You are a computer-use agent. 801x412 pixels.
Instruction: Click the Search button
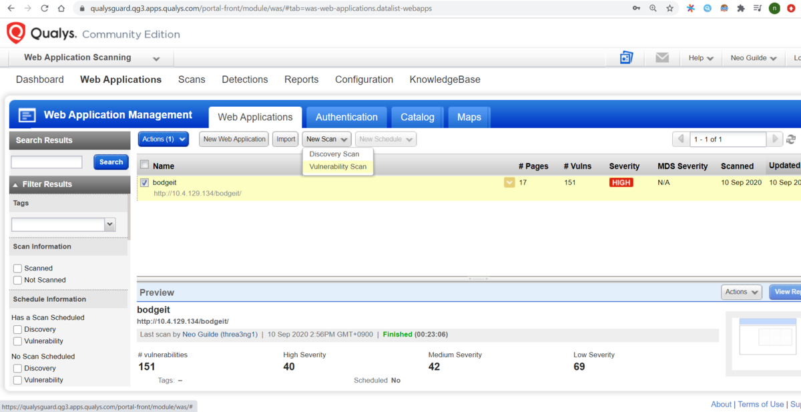pyautogui.click(x=111, y=162)
